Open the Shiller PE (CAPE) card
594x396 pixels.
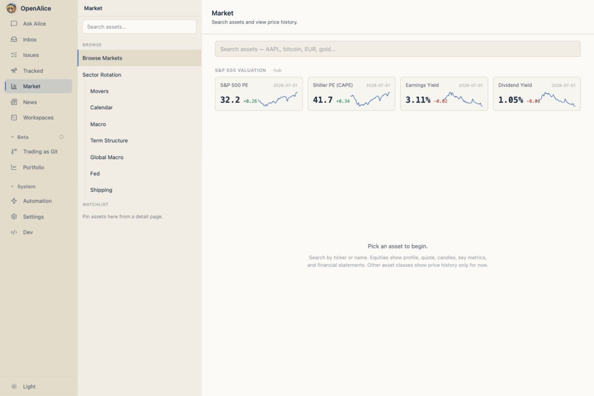(351, 94)
